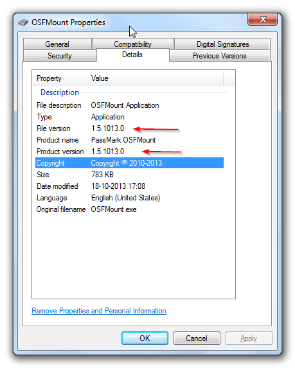The width and height of the screenshot is (295, 368).
Task: Select the Product version label
Action: 60,152
